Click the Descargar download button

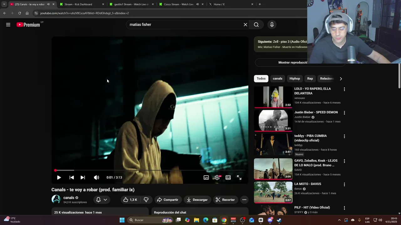(x=197, y=200)
